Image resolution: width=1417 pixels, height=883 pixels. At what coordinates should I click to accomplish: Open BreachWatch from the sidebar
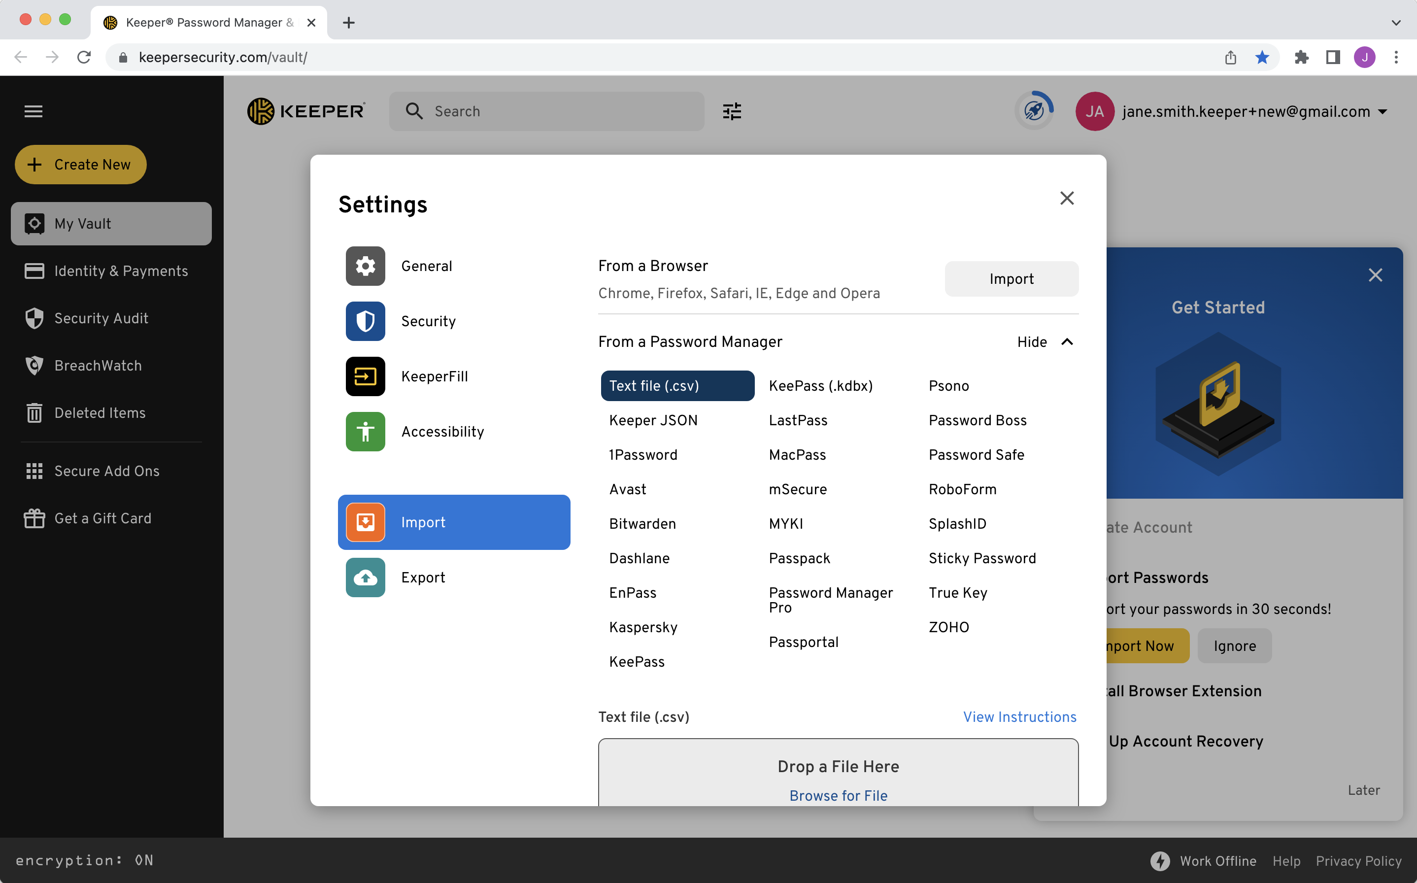[x=98, y=366]
